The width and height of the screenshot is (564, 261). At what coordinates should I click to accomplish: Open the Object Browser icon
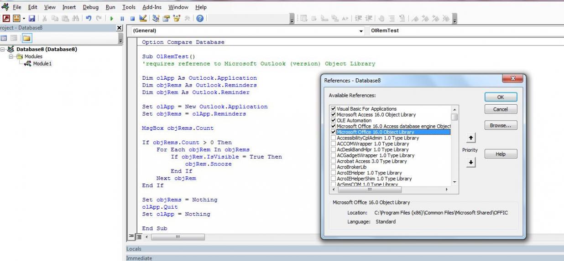pyautogui.click(x=177, y=18)
